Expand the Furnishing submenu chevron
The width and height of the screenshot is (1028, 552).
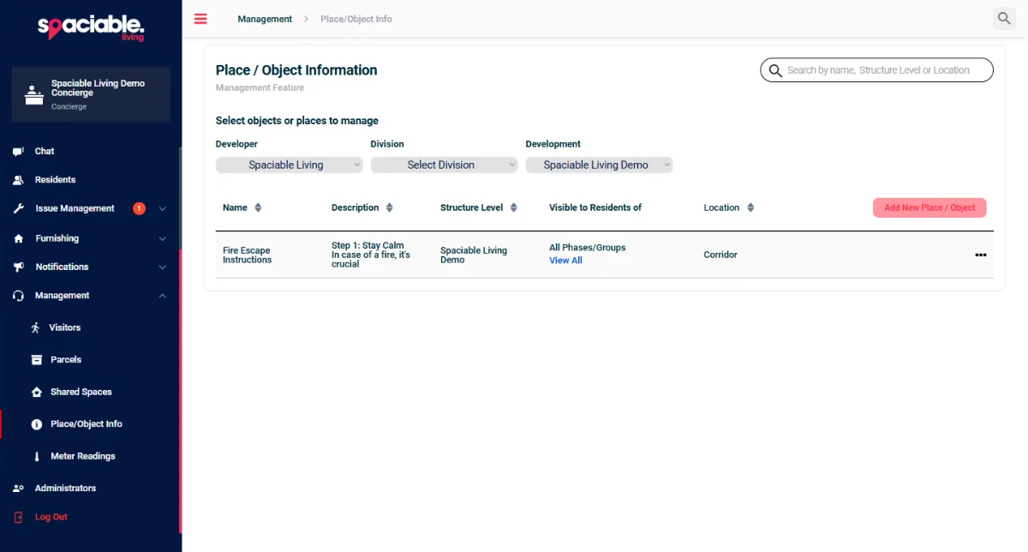point(163,238)
